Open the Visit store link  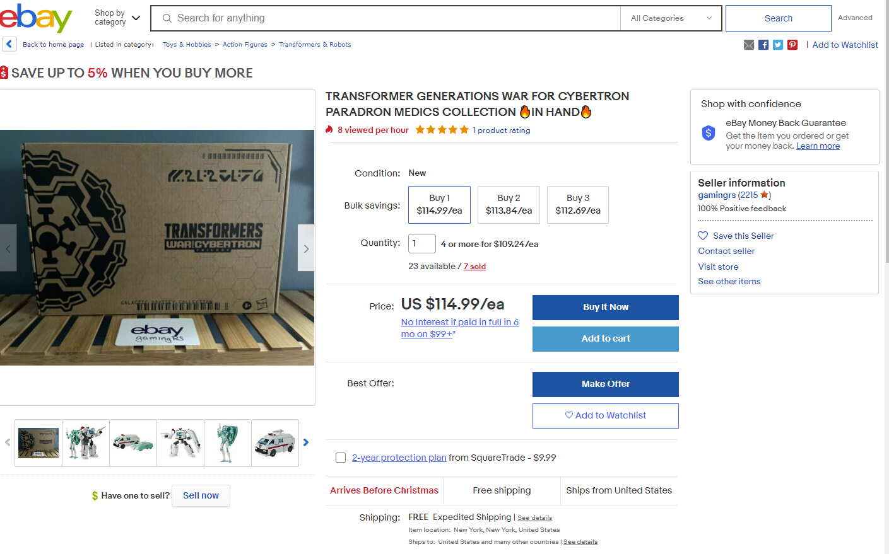point(718,267)
